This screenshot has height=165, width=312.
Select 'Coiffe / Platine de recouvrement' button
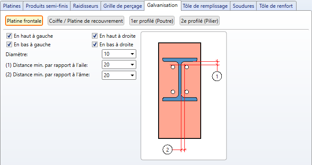[x=86, y=21]
